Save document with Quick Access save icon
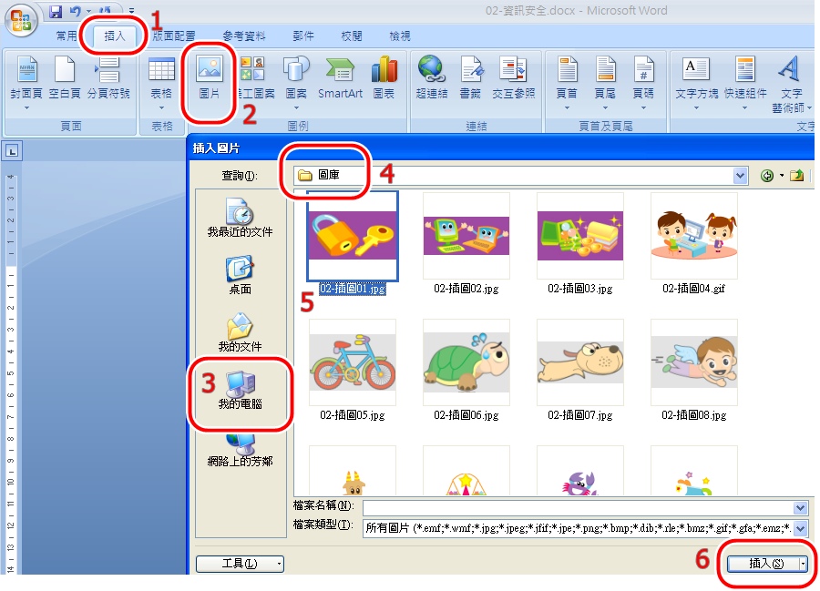This screenshot has width=820, height=591. click(56, 11)
